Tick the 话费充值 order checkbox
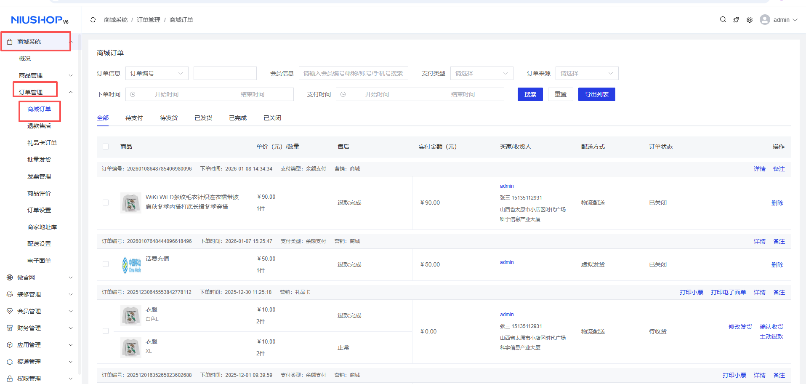Viewport: 806px width, 384px height. click(x=106, y=264)
